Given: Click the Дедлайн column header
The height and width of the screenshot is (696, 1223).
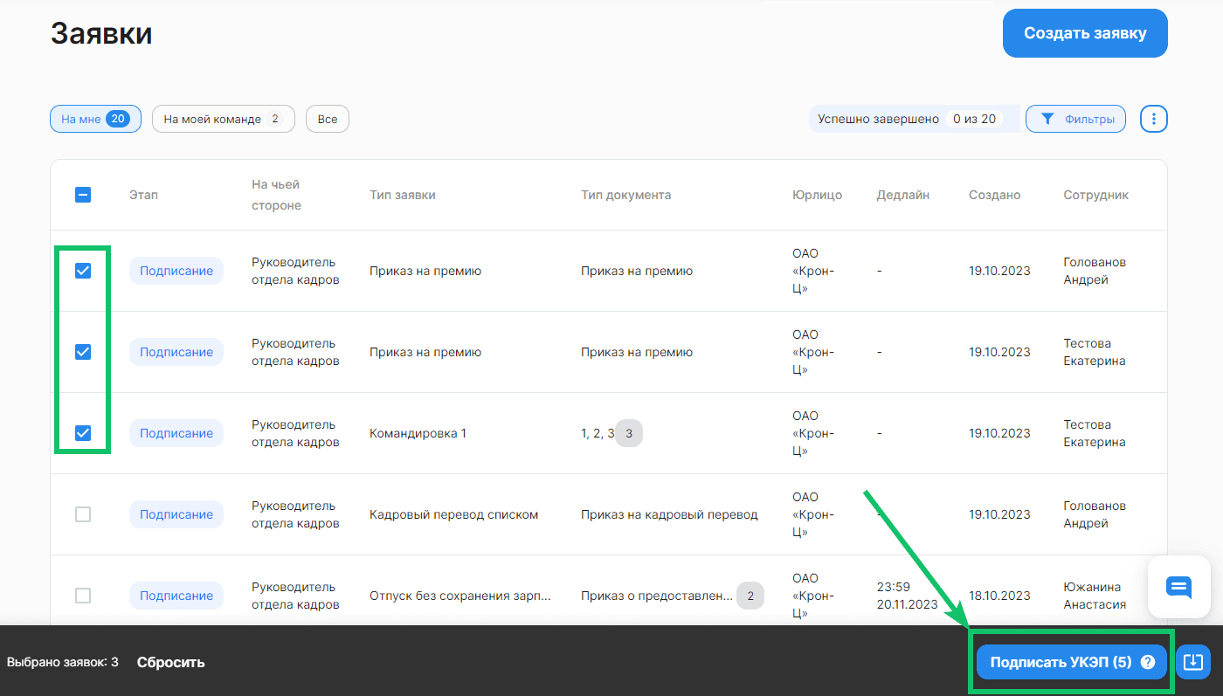Looking at the screenshot, I should click(x=903, y=195).
